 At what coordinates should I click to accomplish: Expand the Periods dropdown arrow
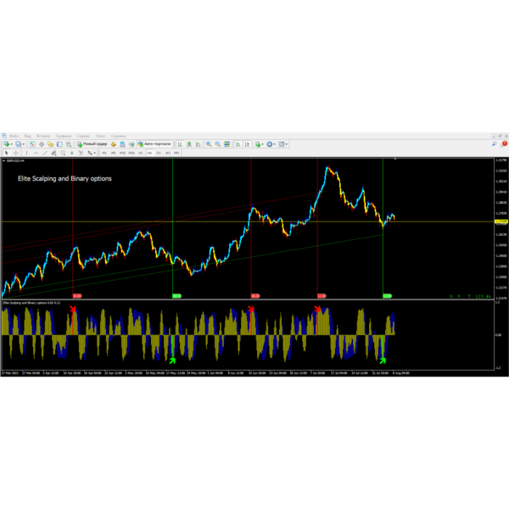[x=275, y=144]
